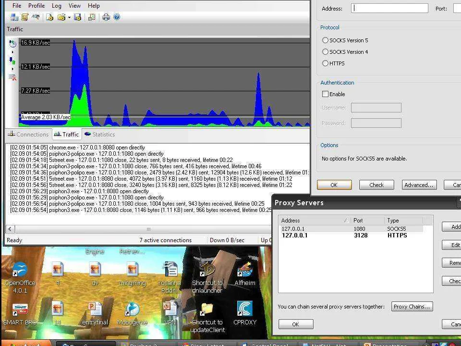Click the Advanced... button
Image resolution: width=461 pixels, height=346 pixels.
point(419,185)
